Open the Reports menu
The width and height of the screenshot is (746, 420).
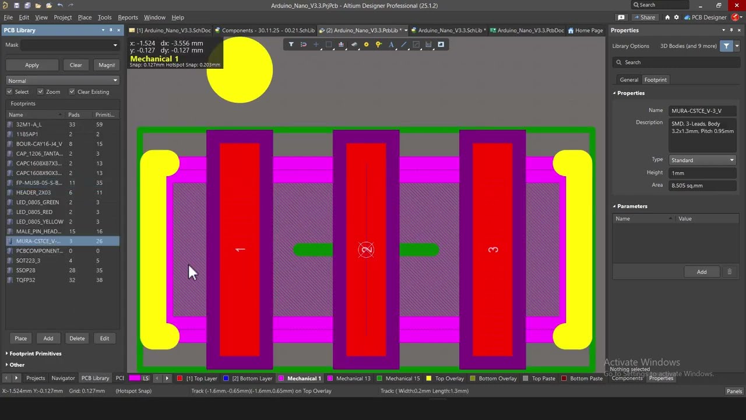click(x=128, y=17)
